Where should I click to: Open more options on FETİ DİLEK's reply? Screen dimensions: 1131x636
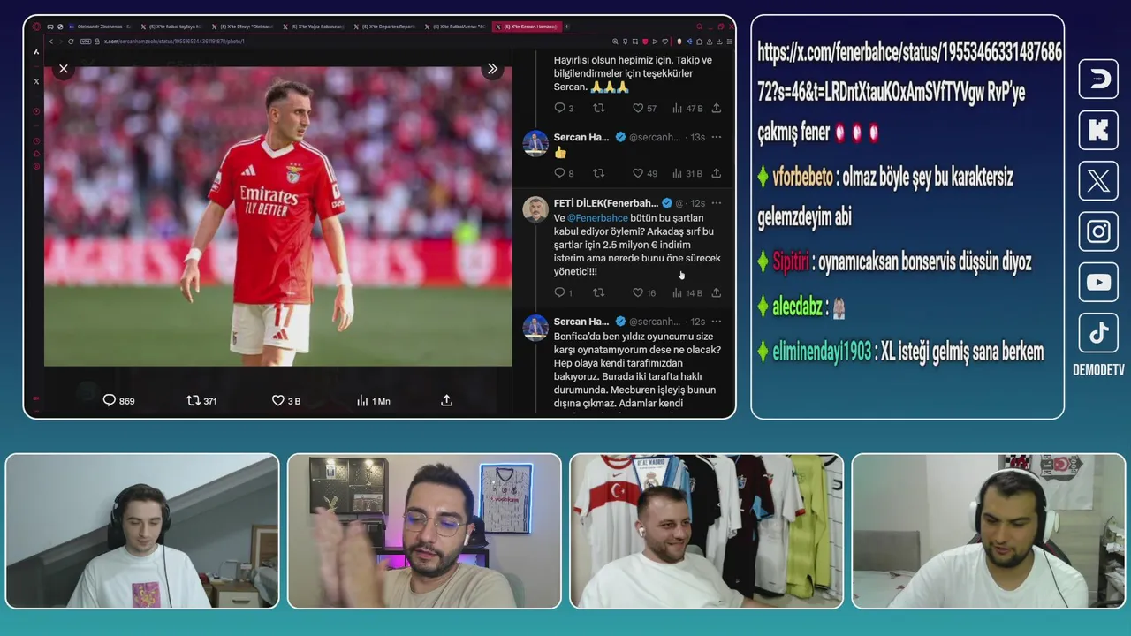(x=716, y=203)
